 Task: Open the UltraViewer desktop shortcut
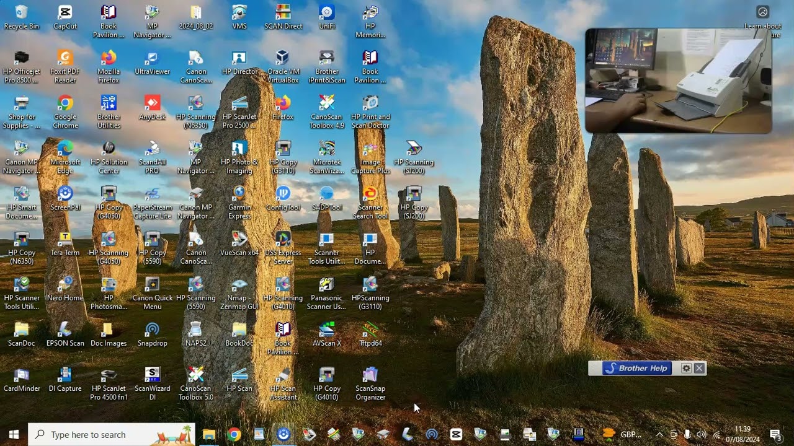pos(153,63)
